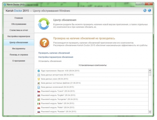Minimize the Kerish Doctor window

(138, 4)
